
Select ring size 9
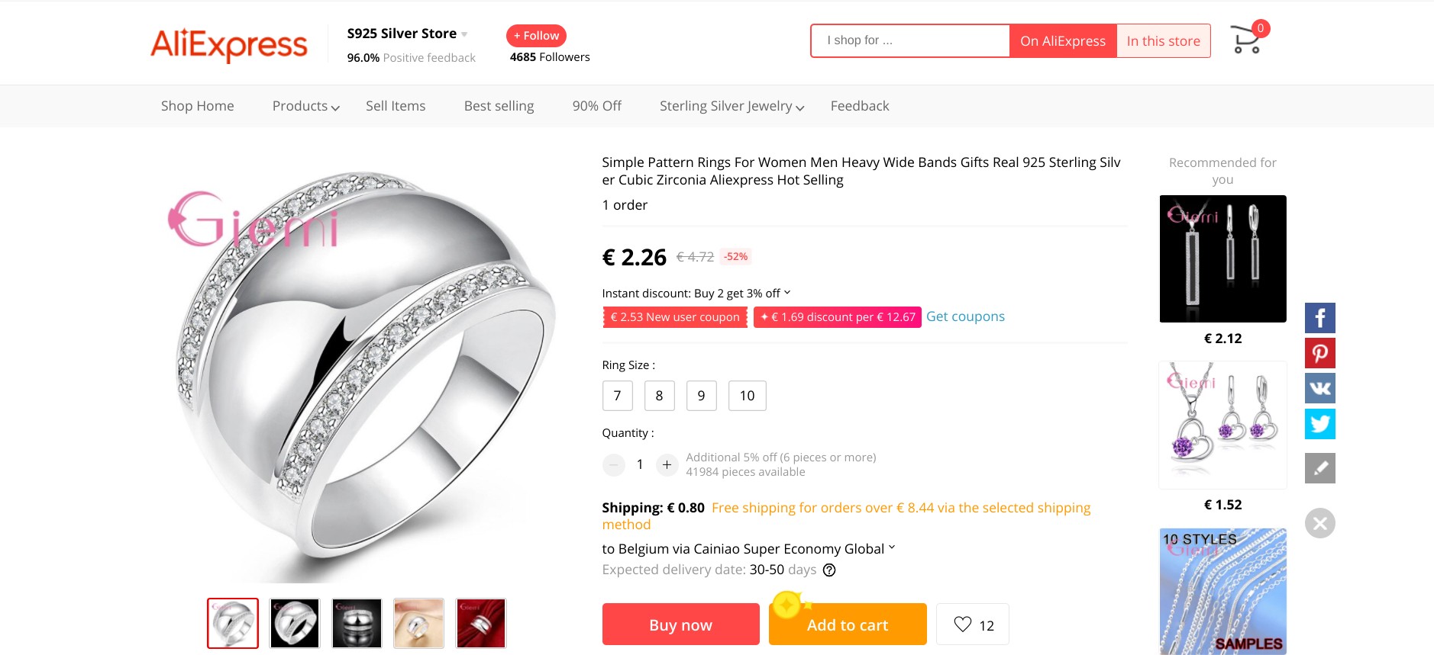701,396
